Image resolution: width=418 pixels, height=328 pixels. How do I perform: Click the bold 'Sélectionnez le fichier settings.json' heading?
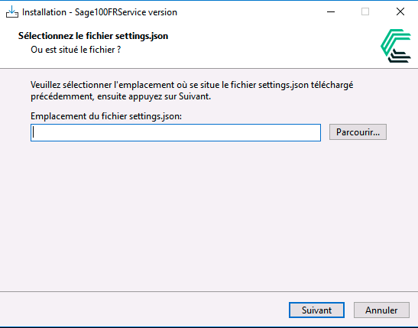pyautogui.click(x=93, y=36)
